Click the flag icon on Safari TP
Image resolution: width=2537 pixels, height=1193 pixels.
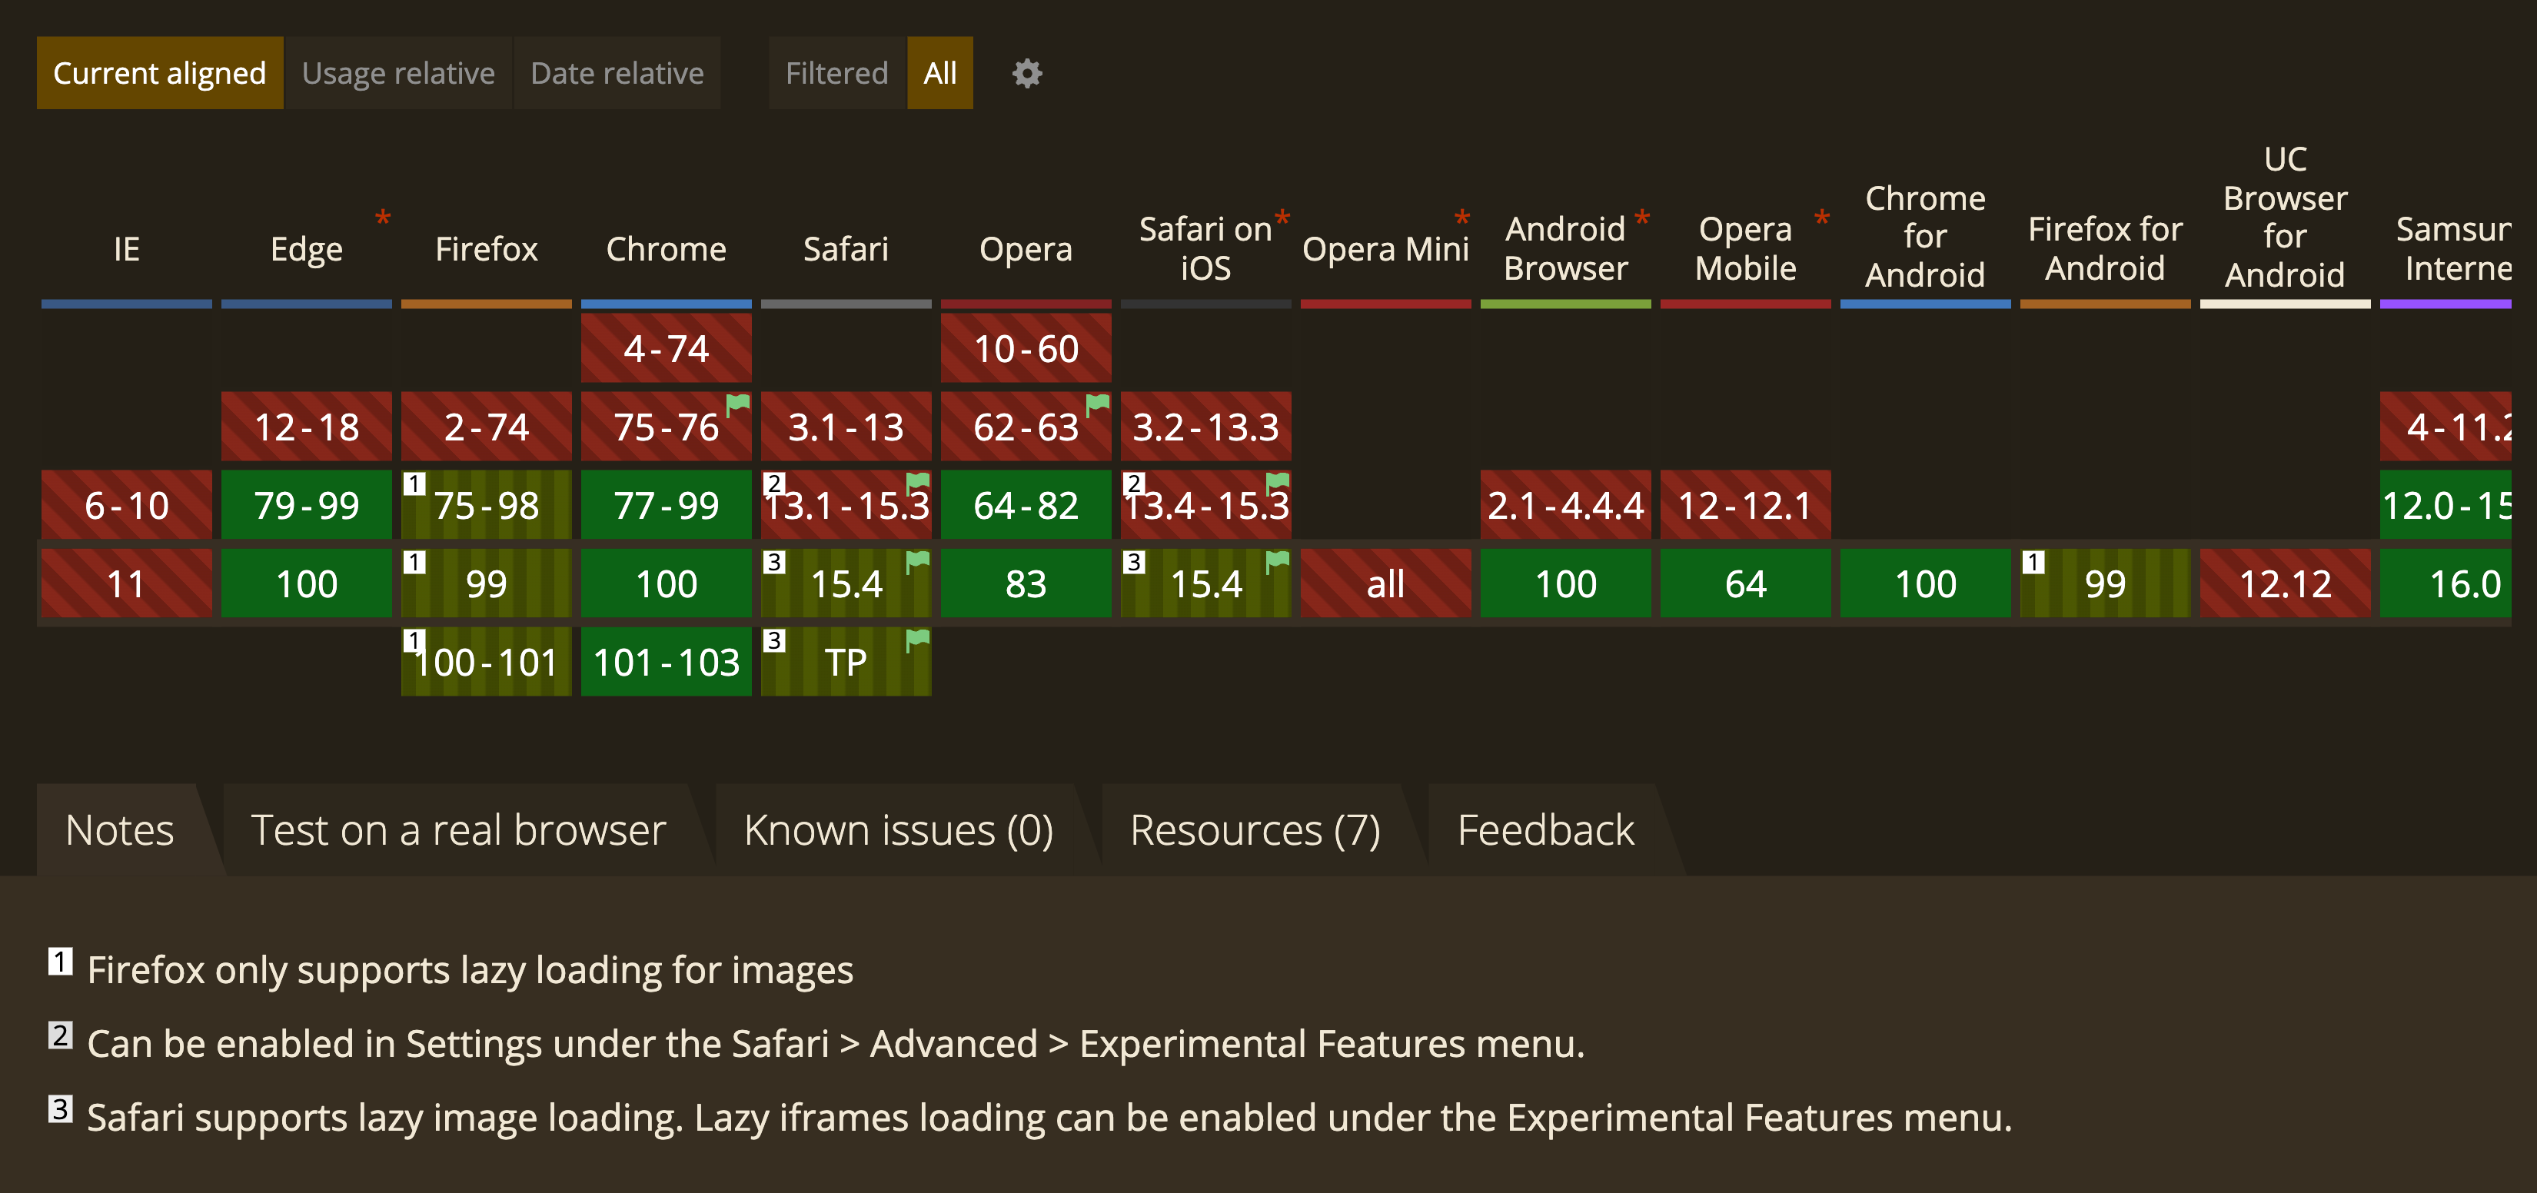(x=917, y=640)
